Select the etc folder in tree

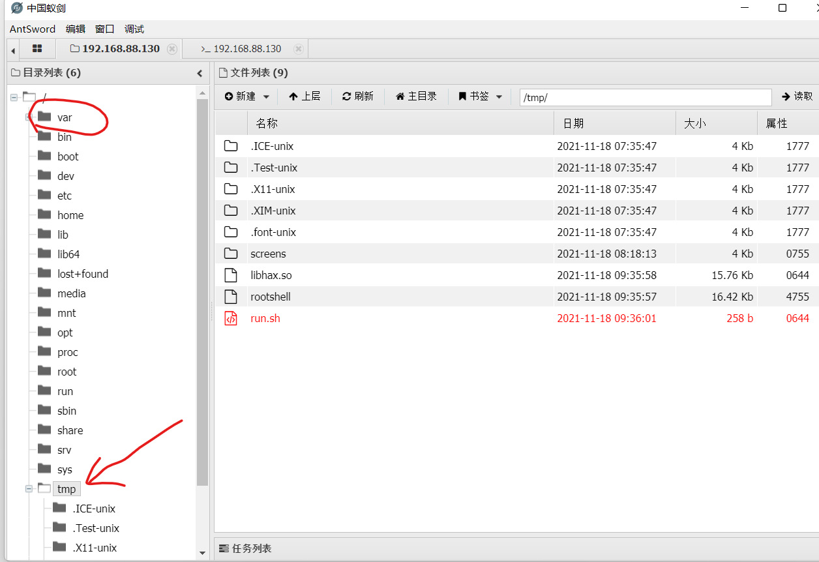tap(65, 196)
